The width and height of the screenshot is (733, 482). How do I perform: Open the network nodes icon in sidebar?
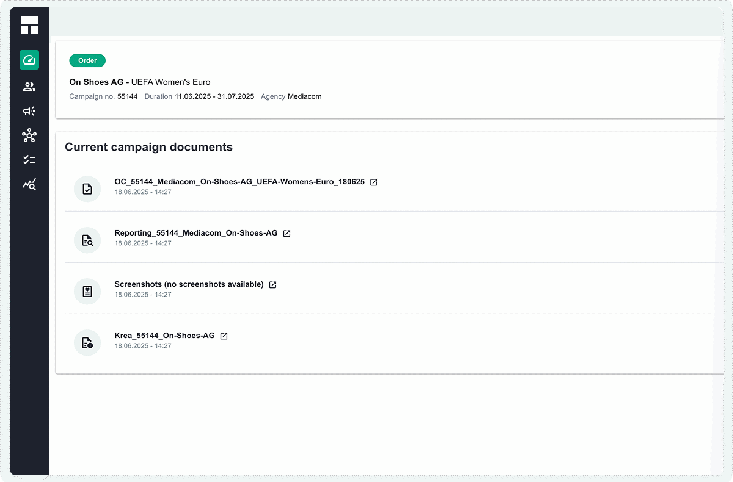29,135
